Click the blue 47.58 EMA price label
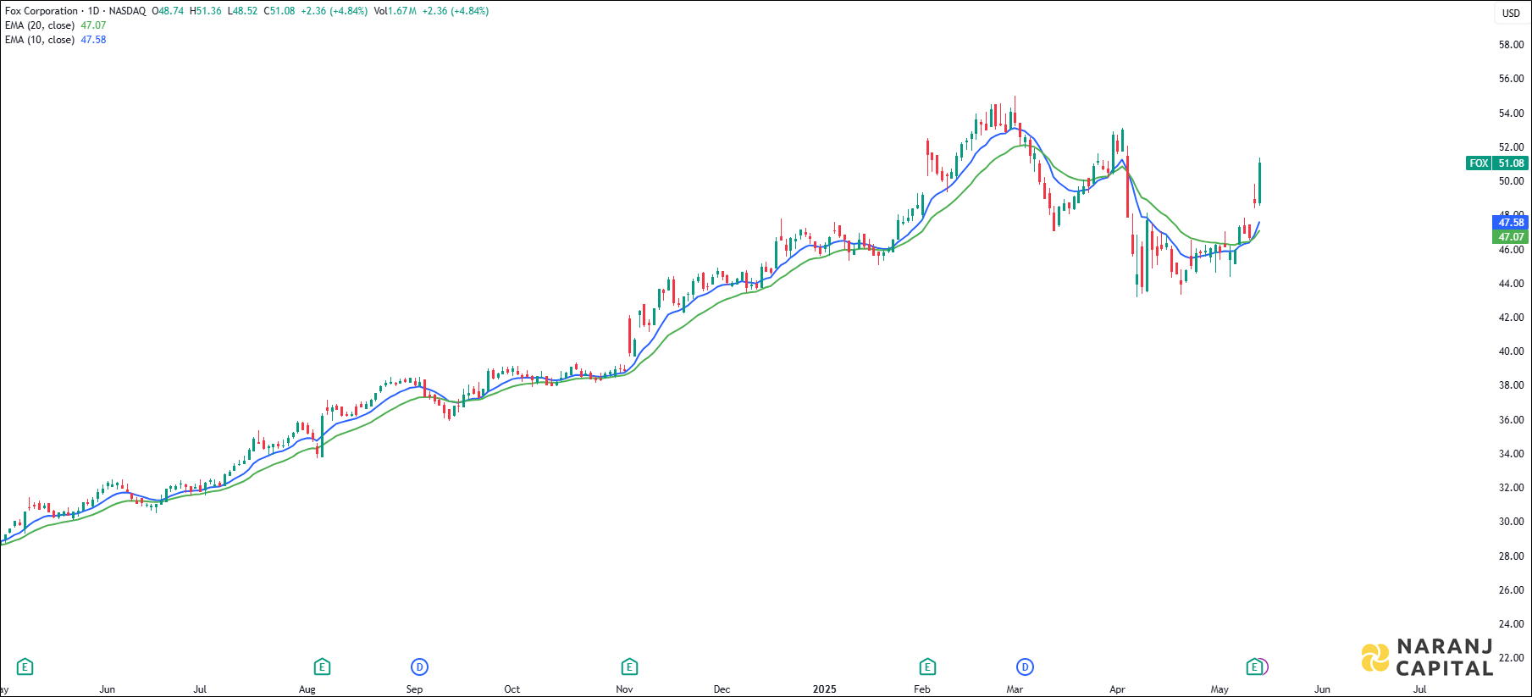This screenshot has height=697, width=1532. pyautogui.click(x=1510, y=223)
